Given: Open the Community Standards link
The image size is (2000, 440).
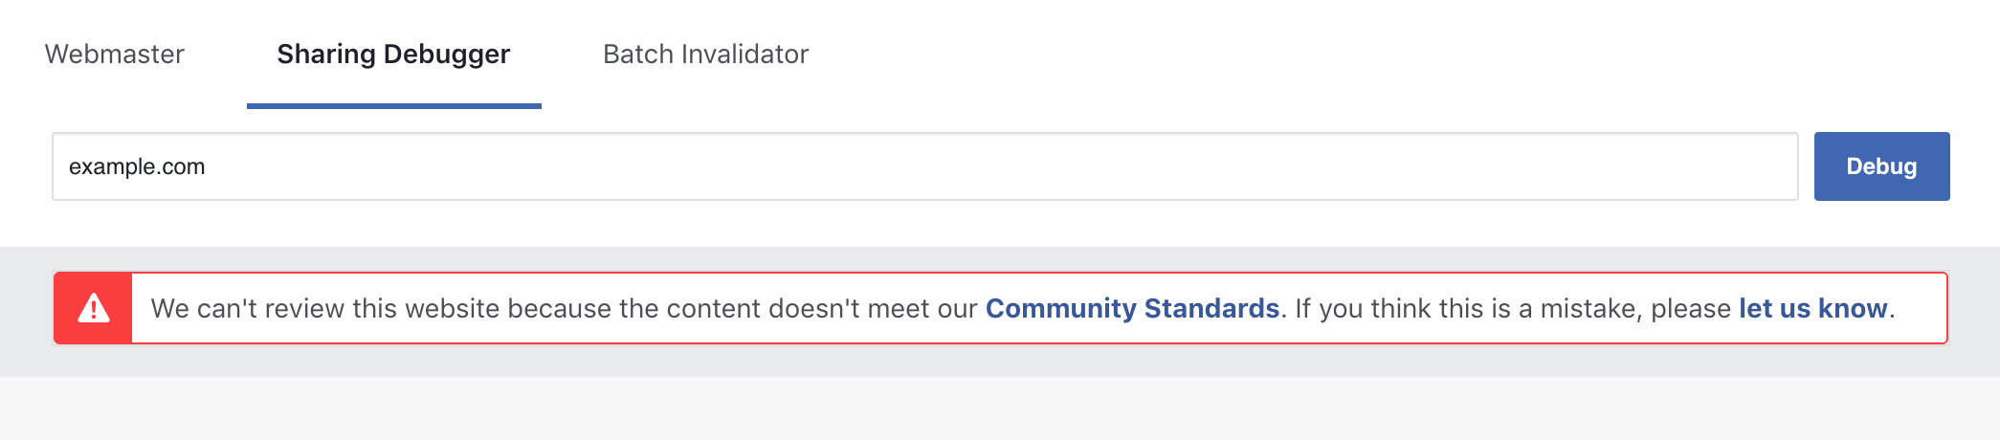Looking at the screenshot, I should (x=1132, y=308).
